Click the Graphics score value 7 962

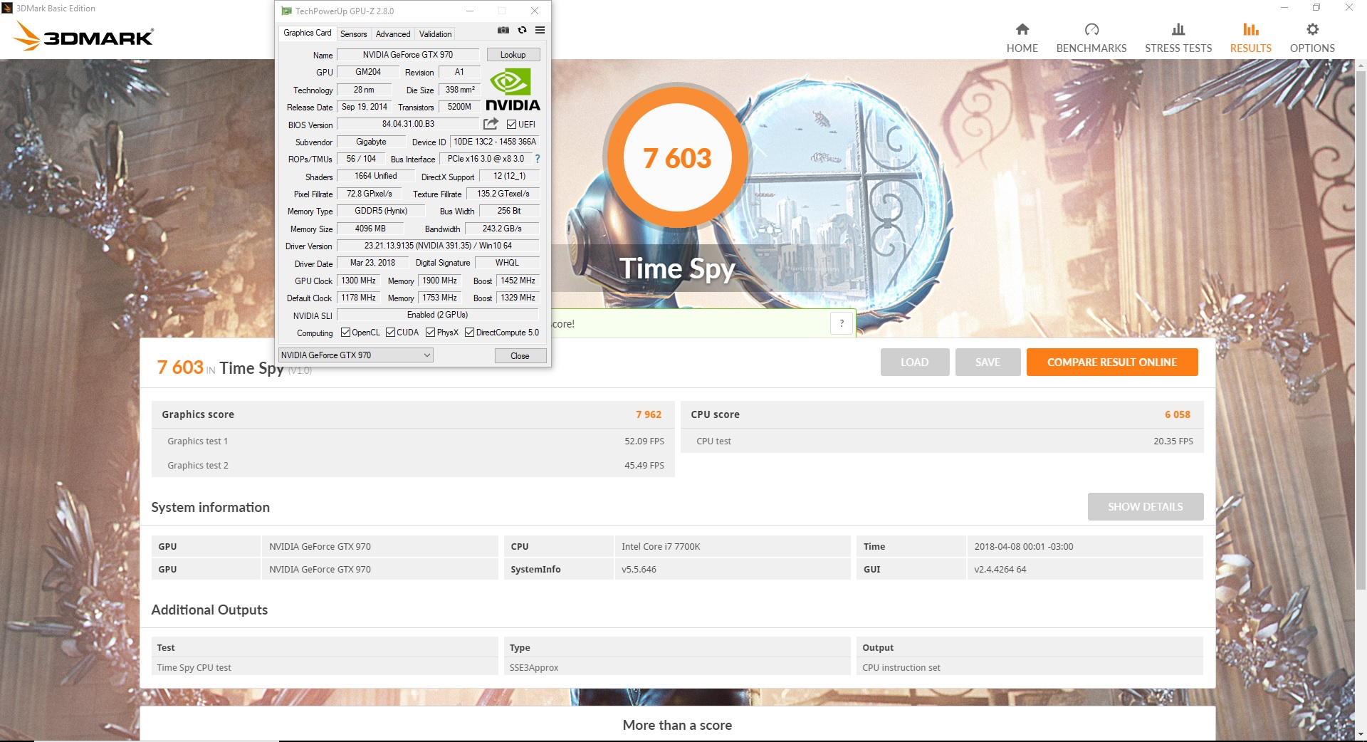[648, 414]
